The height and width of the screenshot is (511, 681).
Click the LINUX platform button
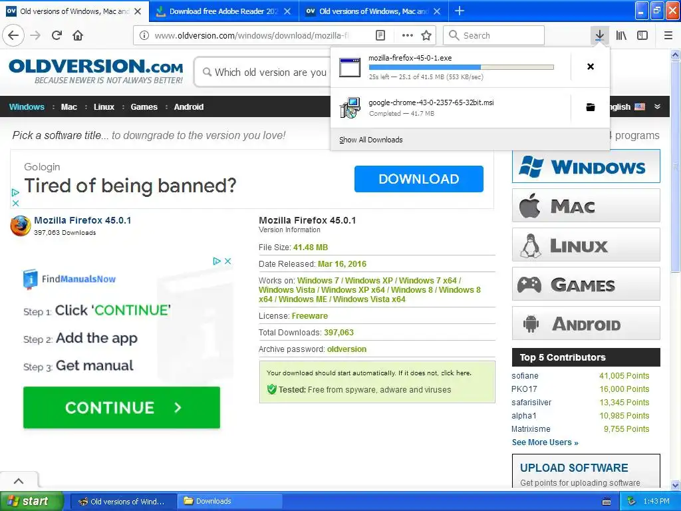[586, 245]
